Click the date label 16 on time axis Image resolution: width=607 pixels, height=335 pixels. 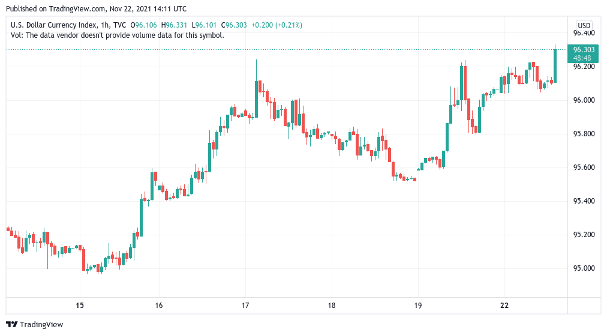159,306
